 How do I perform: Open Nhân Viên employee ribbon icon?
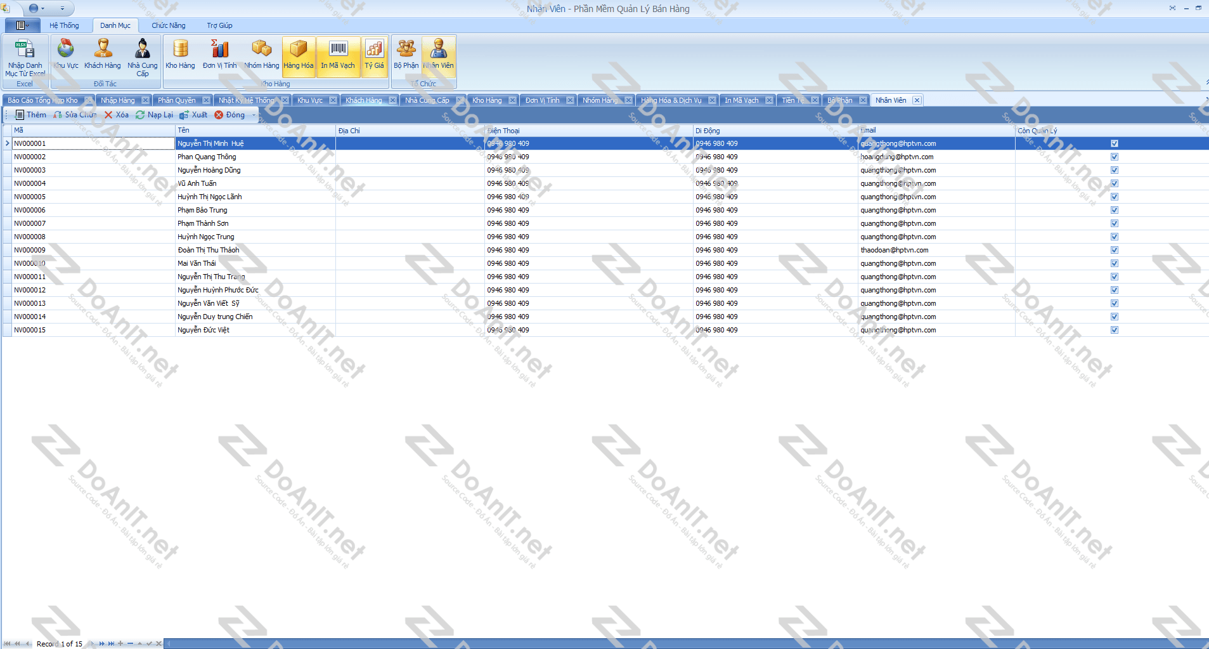click(439, 57)
